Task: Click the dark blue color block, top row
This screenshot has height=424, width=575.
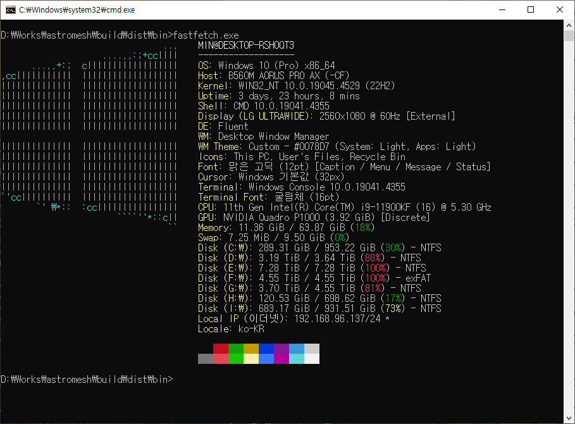Action: (x=266, y=349)
